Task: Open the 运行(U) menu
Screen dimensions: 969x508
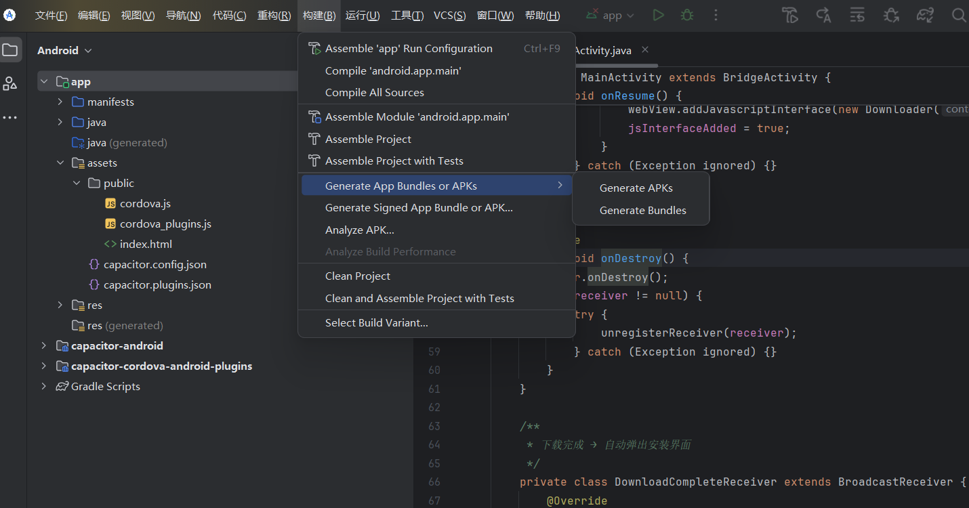Action: tap(363, 16)
